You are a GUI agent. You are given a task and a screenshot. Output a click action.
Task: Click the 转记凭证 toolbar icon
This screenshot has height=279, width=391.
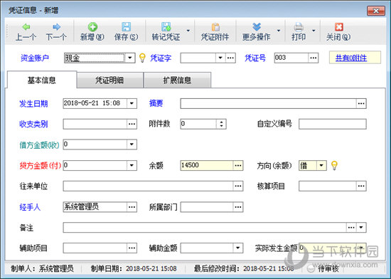click(x=166, y=27)
